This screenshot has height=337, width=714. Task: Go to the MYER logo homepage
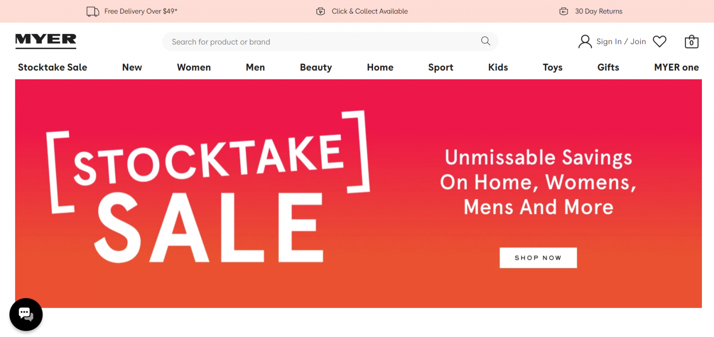tap(46, 41)
